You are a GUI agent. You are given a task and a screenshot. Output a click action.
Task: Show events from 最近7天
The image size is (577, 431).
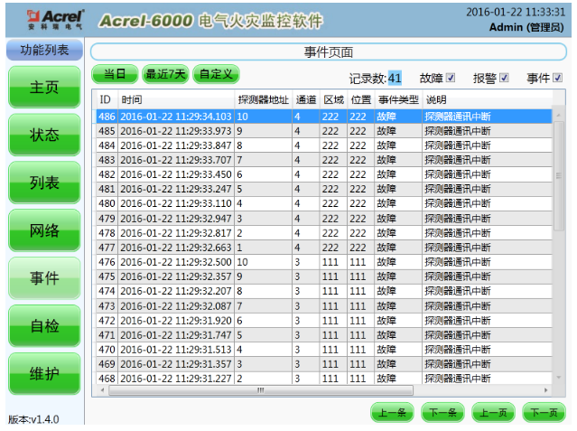165,73
